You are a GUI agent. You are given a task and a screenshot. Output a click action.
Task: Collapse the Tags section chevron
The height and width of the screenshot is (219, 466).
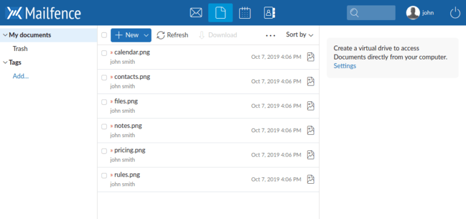(x=5, y=62)
